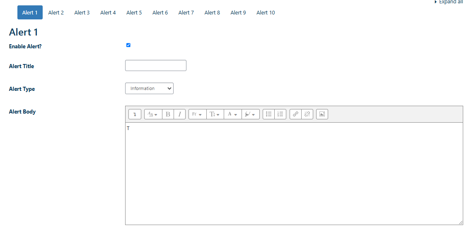Click the Enable Alert? label

click(x=25, y=47)
